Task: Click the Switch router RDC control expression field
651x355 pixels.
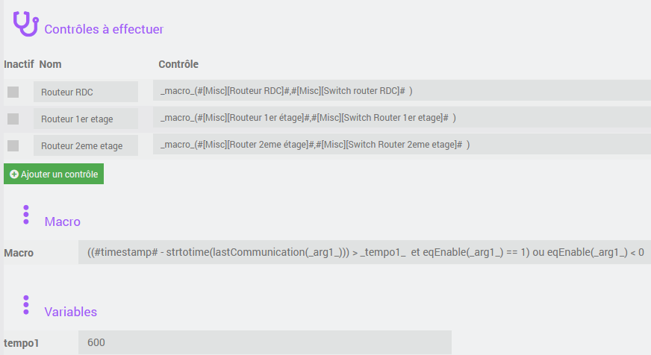Action: 402,90
